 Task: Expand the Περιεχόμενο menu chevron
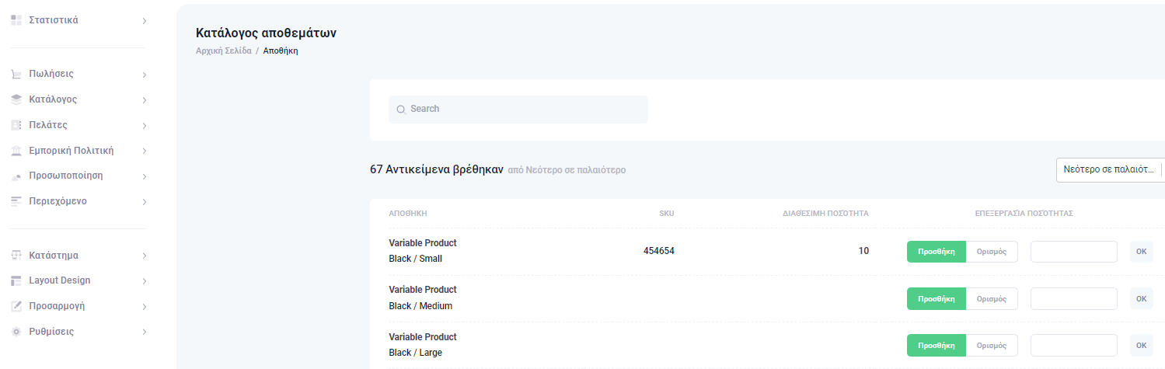tap(145, 202)
